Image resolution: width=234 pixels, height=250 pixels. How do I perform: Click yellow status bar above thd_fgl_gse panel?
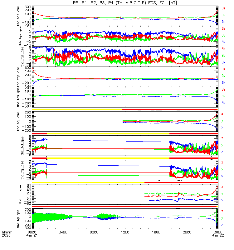click(88, 182)
